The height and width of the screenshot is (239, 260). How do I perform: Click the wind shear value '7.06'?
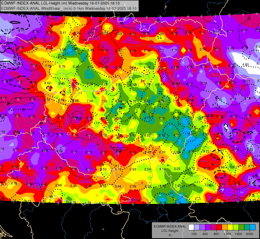[90, 101]
